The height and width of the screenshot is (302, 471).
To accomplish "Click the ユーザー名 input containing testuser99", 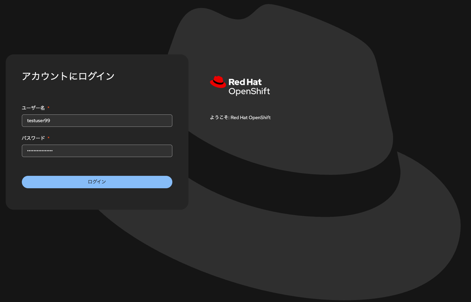I will coord(97,120).
